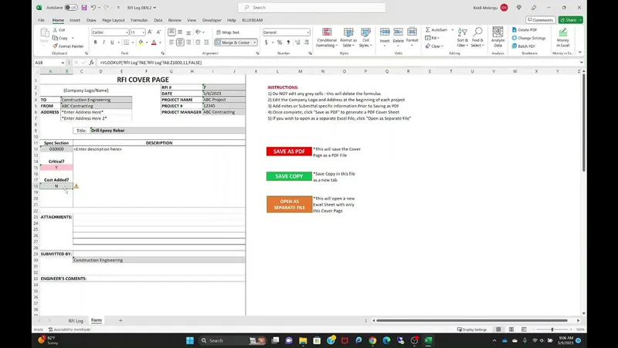Switch to Page Layout view in status bar
618x348 pixels.
tap(511, 329)
